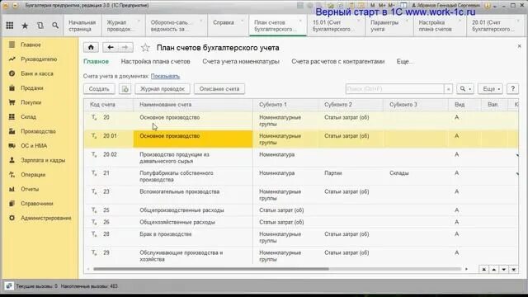Add page to favorites with star outline
The image size is (528, 297).
[145, 48]
